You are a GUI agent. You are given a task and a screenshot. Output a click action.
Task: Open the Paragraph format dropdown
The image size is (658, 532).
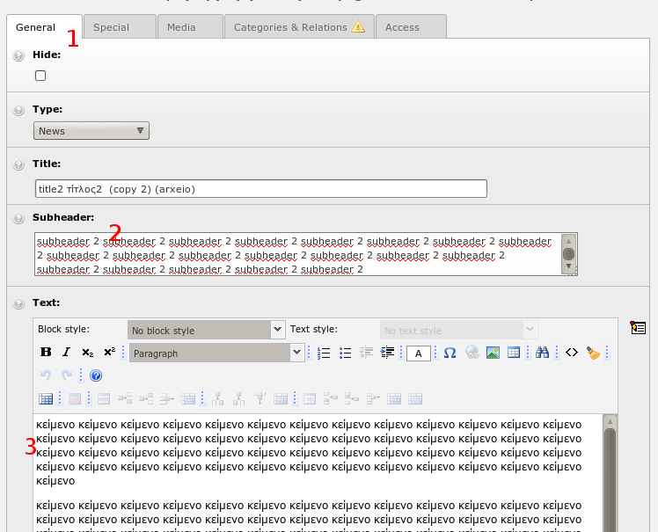[216, 353]
